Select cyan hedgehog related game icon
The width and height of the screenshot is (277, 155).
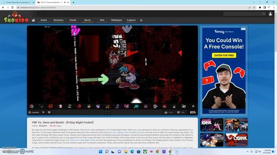136,106
